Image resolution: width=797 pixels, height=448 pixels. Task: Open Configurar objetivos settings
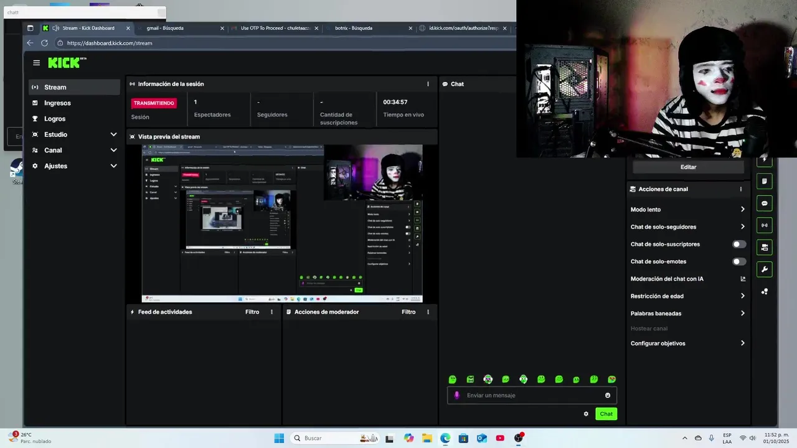687,343
